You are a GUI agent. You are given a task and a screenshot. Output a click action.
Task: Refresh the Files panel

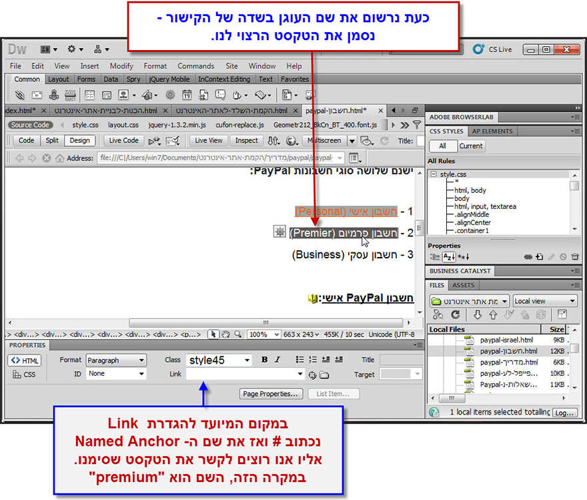tap(455, 314)
